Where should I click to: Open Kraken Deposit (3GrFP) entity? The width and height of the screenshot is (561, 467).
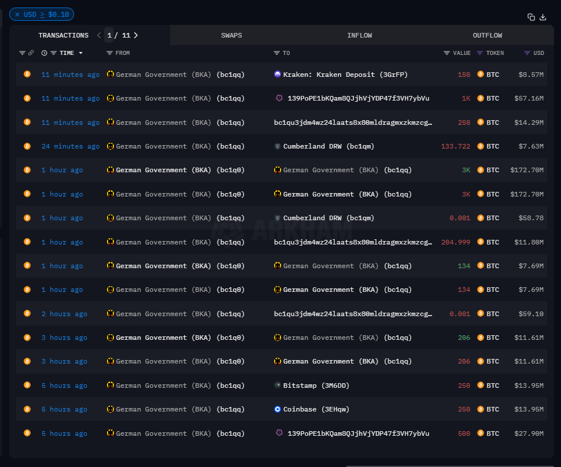pyautogui.click(x=345, y=75)
